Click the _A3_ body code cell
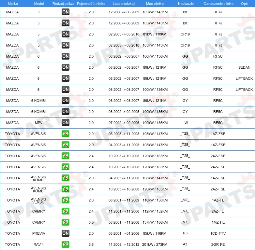The height and width of the screenshot is (250, 255). tap(185, 244)
